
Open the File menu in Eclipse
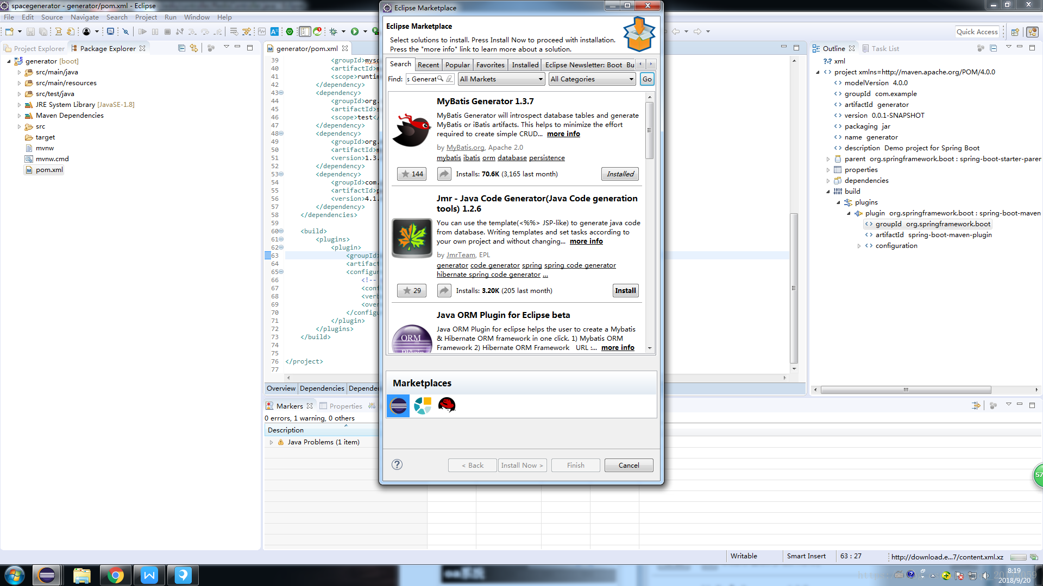9,17
